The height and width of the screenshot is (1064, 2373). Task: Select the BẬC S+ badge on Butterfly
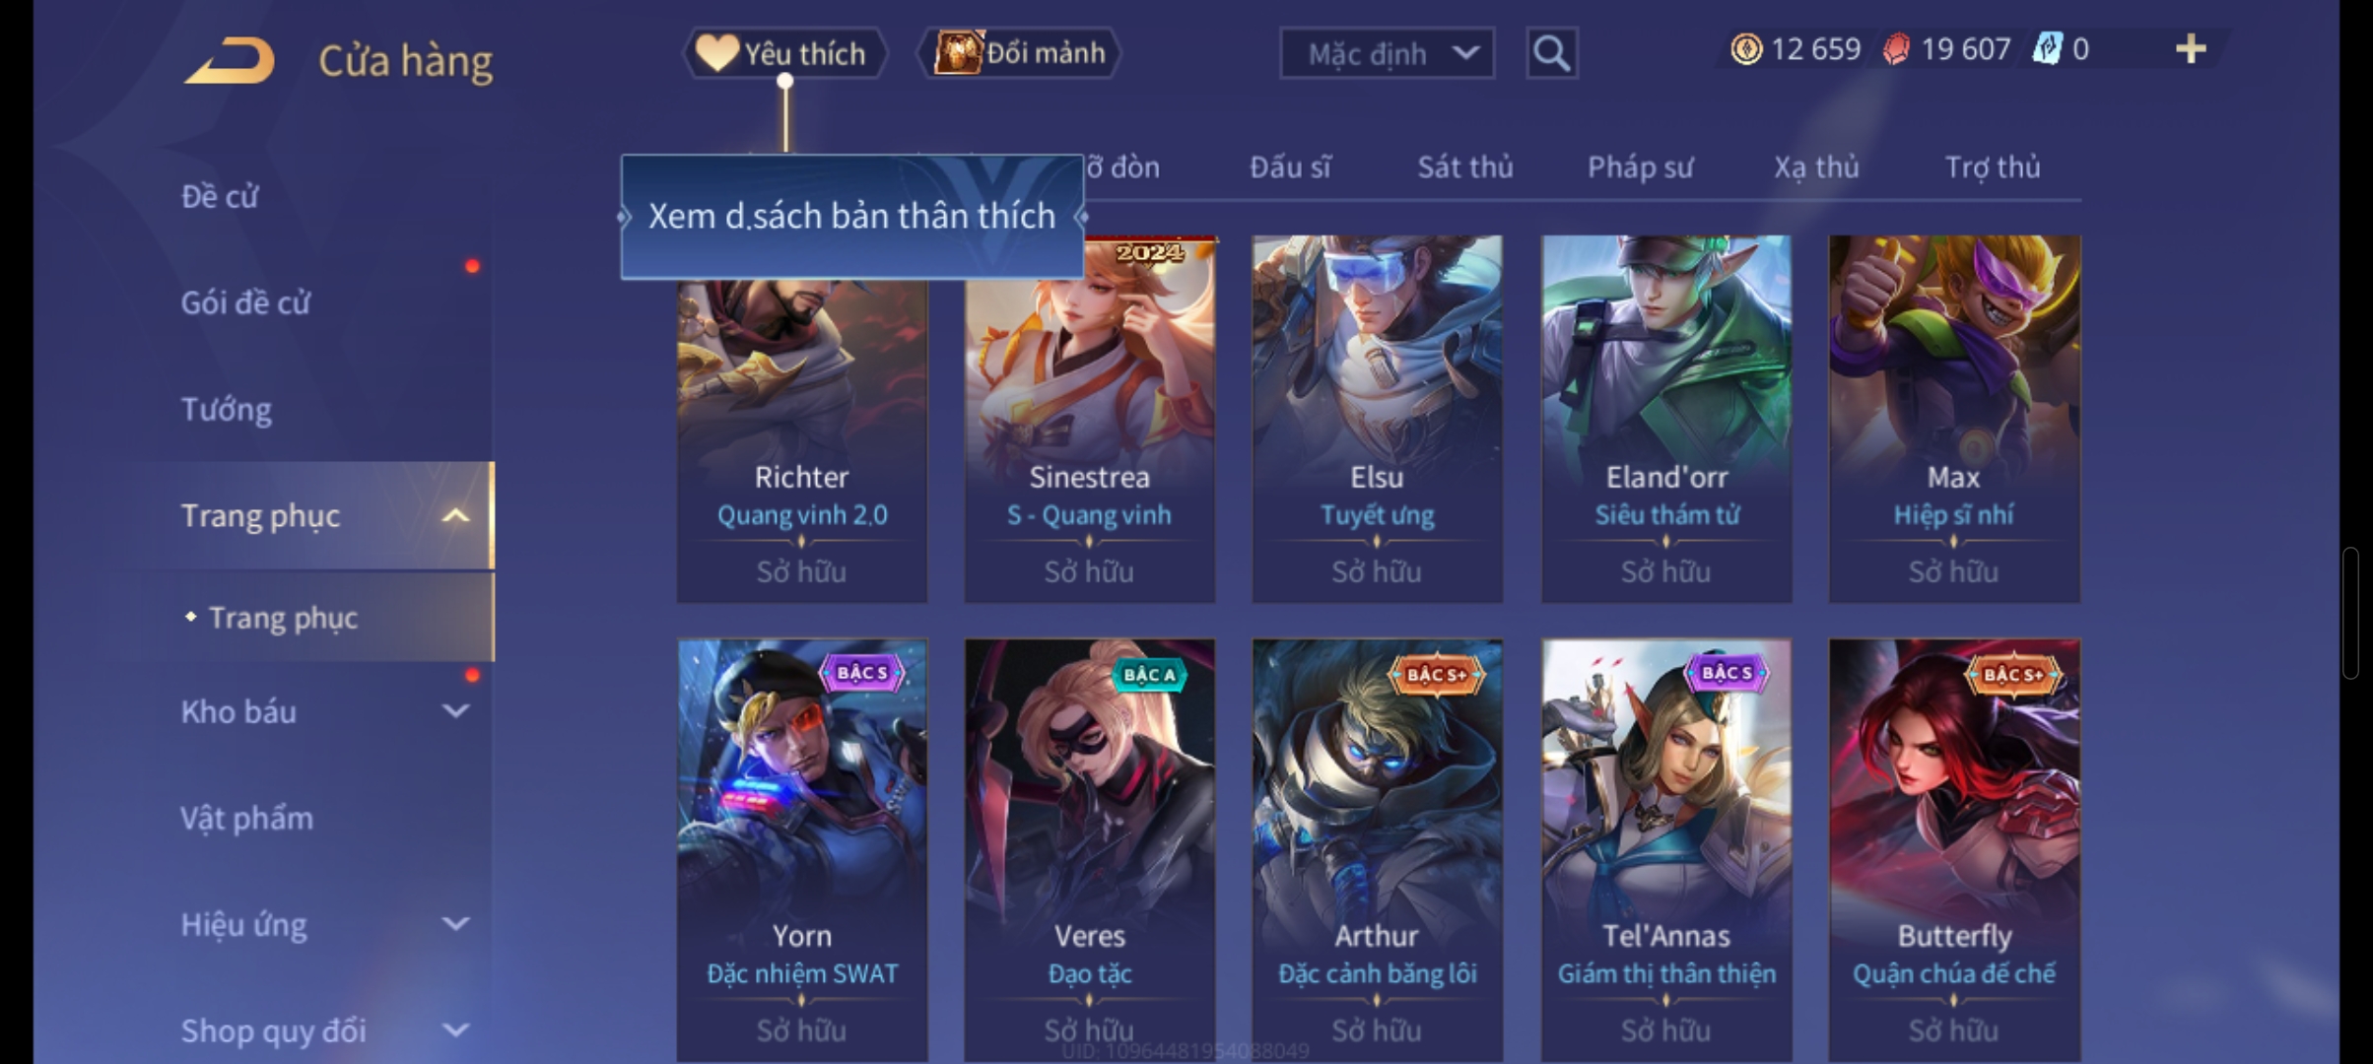pyautogui.click(x=2011, y=675)
